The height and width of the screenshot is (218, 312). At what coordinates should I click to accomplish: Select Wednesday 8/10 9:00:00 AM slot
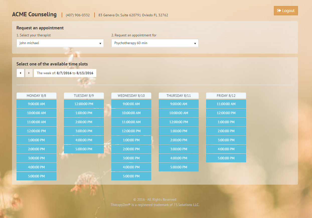[x=131, y=104]
